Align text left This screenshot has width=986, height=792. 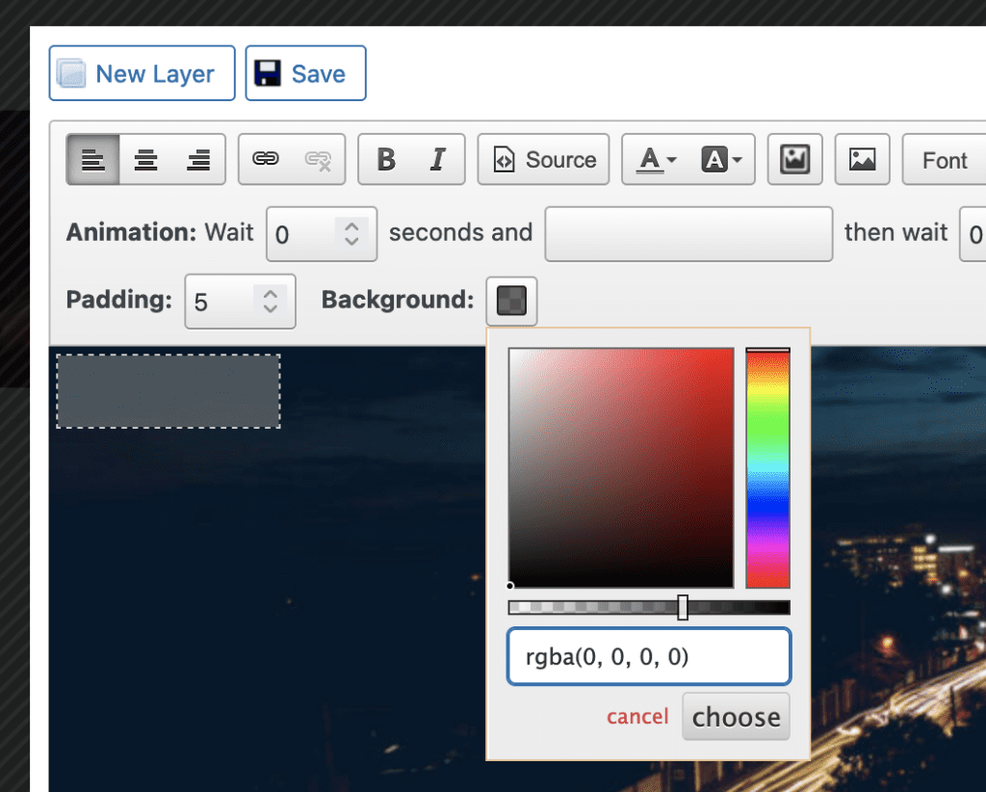click(x=93, y=159)
